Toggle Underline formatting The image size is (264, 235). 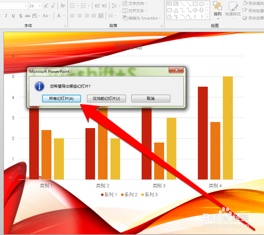(13, 16)
